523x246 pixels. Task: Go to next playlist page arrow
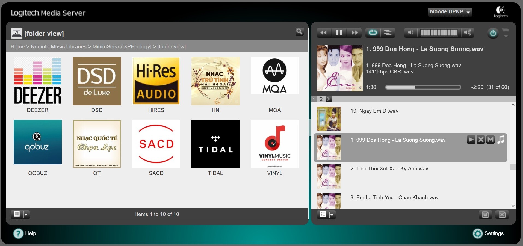pyautogui.click(x=329, y=99)
